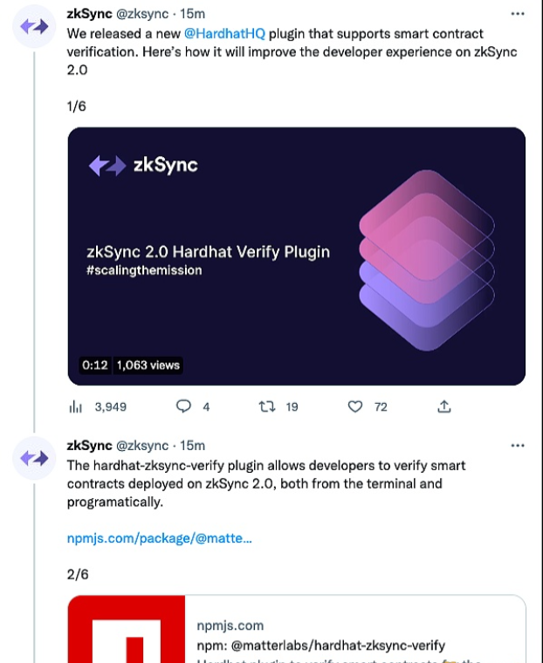Click the npmjs.com domain label in the card
543x663 pixels.
230,625
